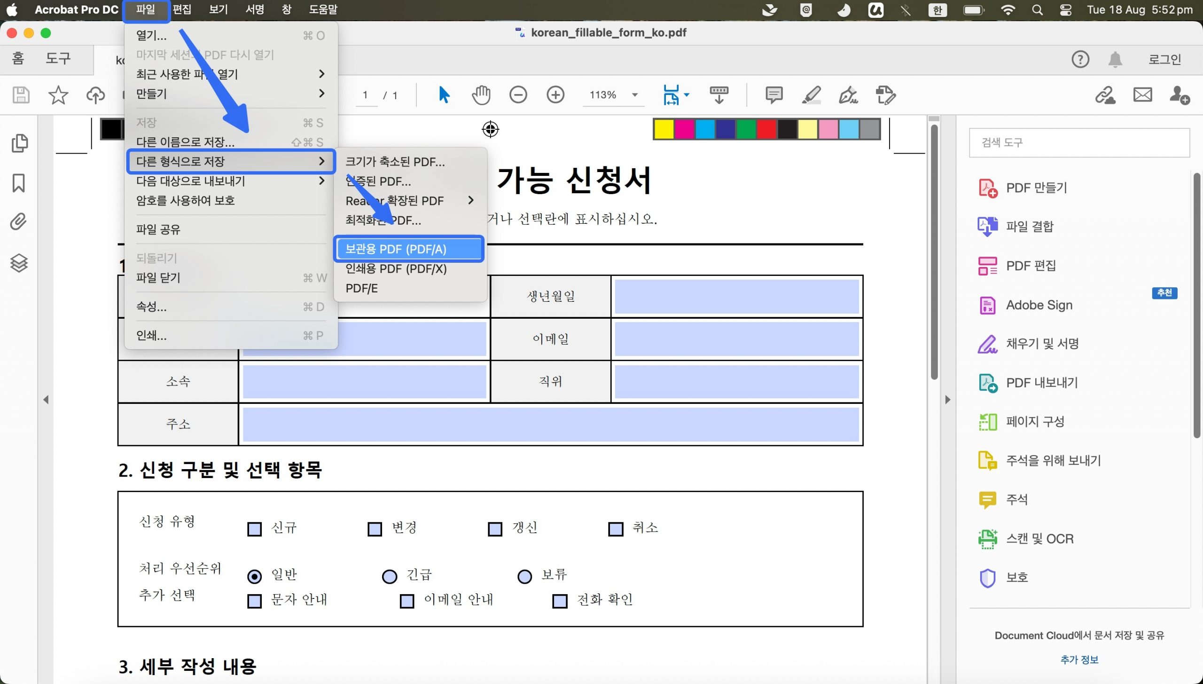
Task: Open the layers panel icon
Action: pos(19,263)
